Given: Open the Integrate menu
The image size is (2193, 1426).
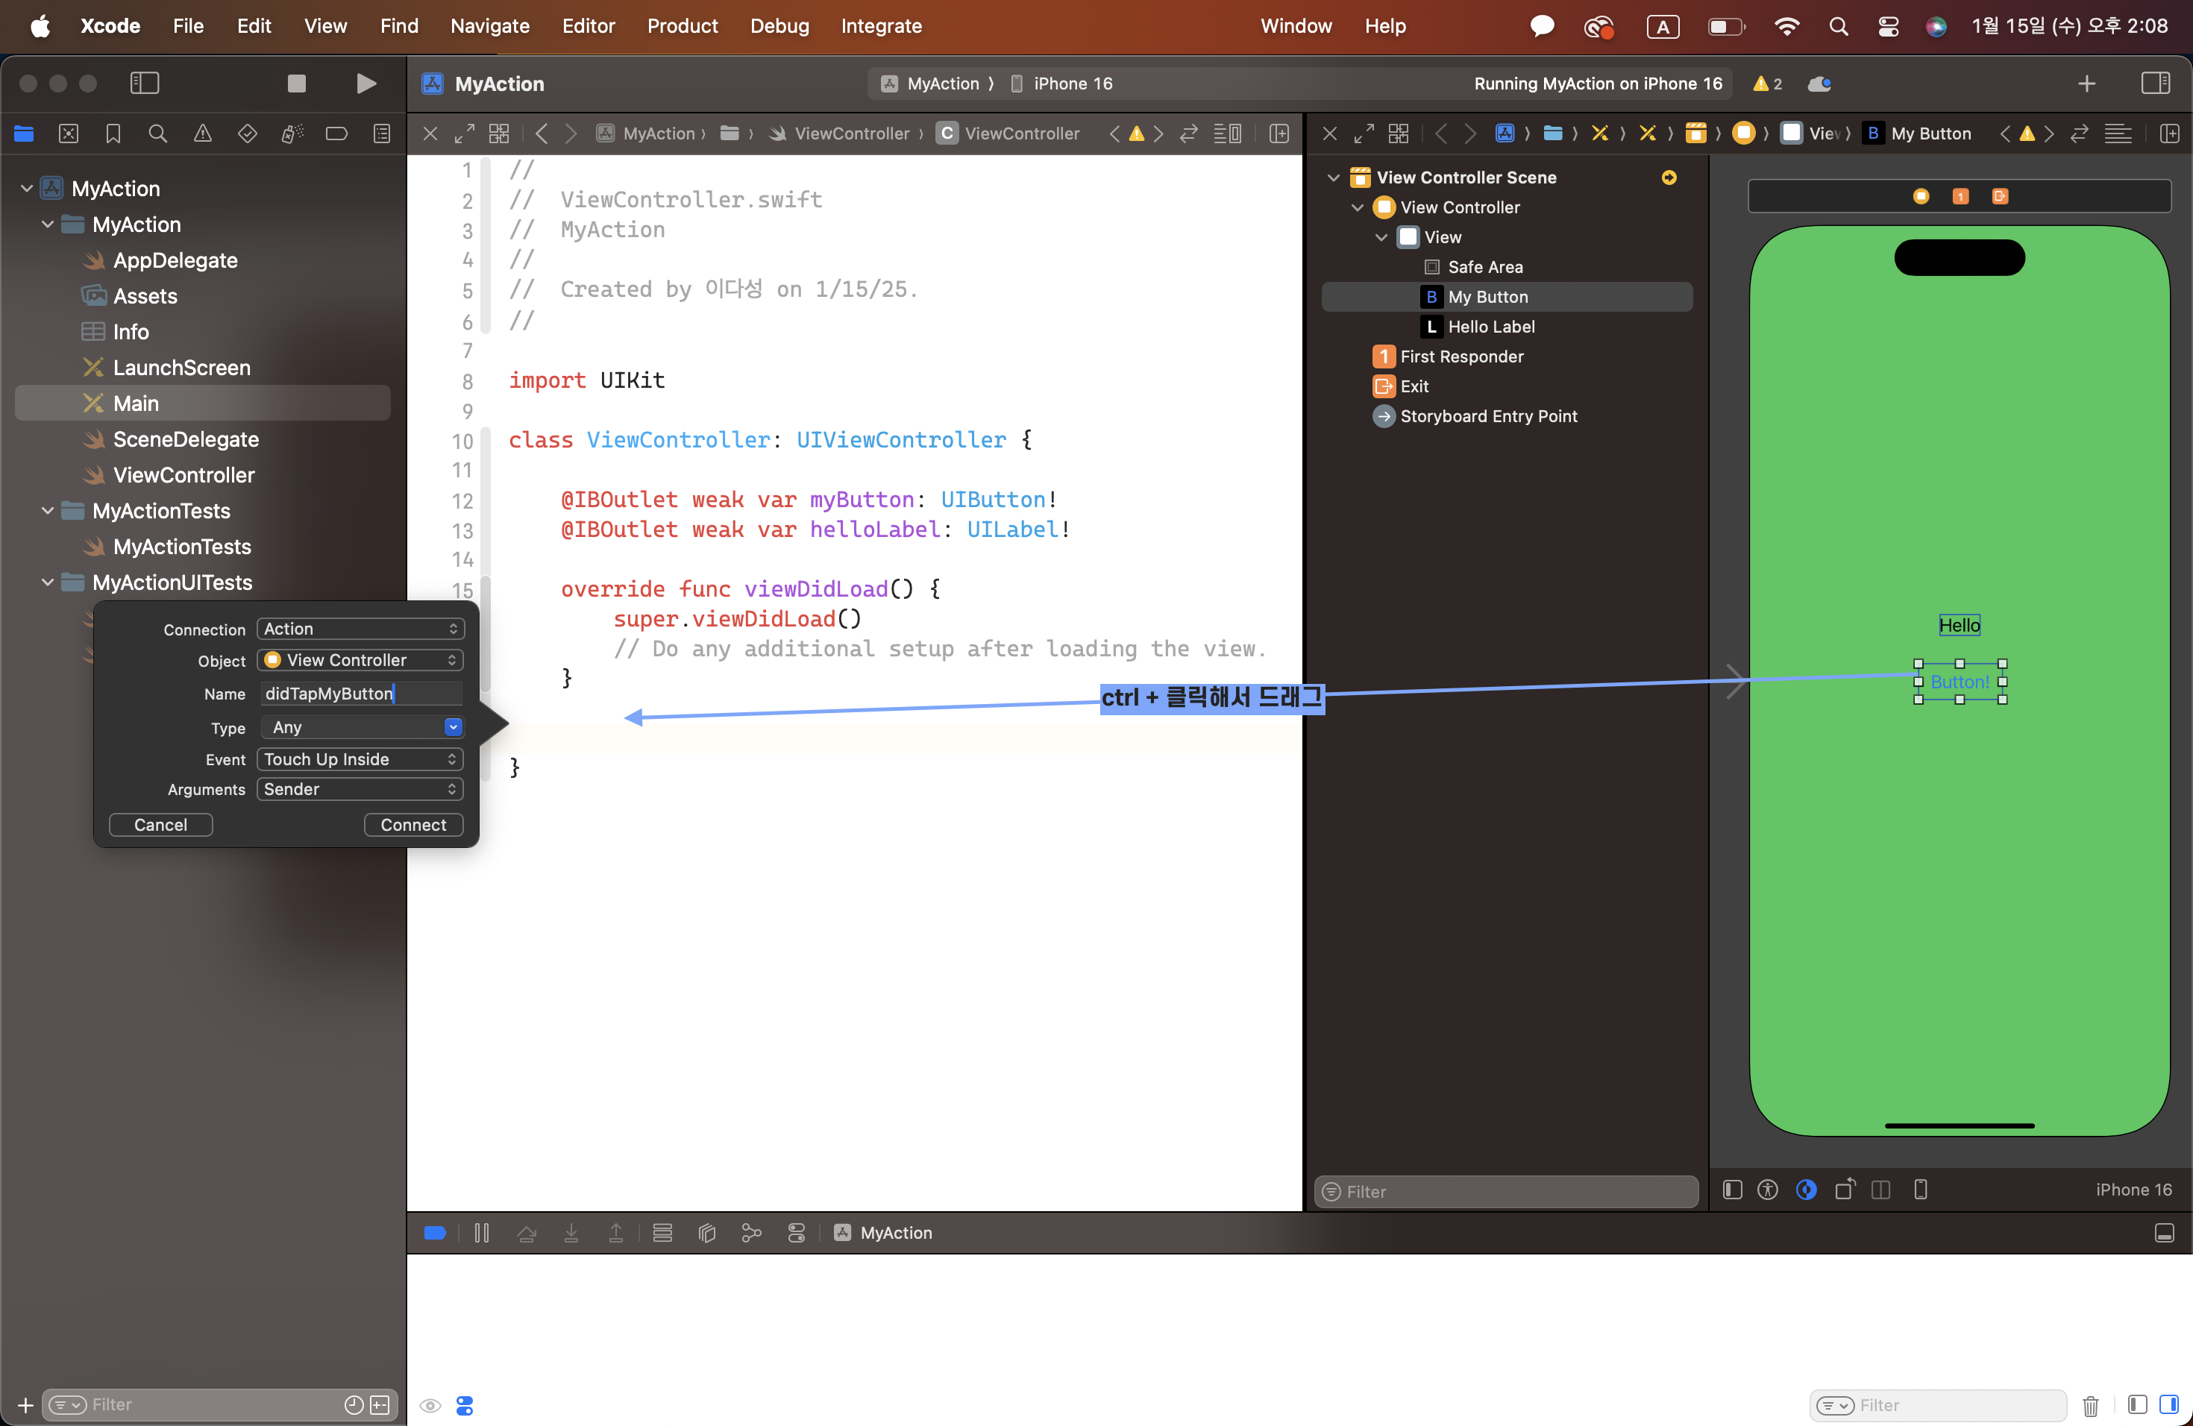Looking at the screenshot, I should [881, 26].
